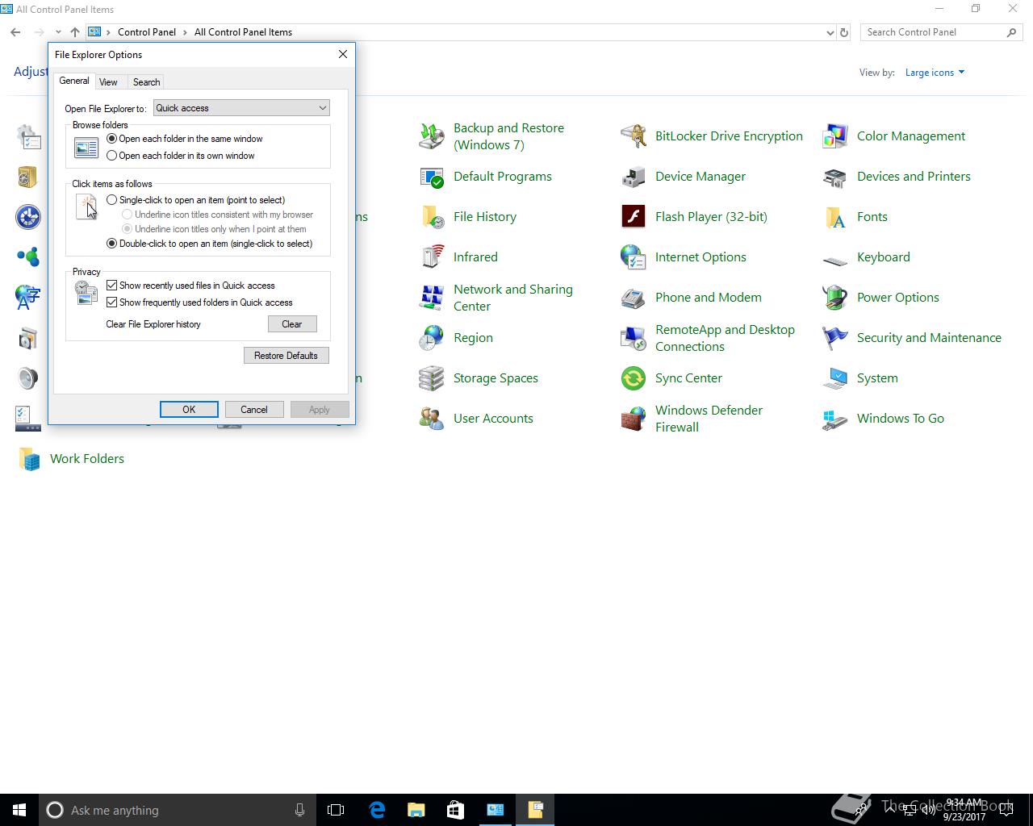Screen dimensions: 1033x826
Task: Open RemoteApp and Desktop Connections icon
Action: [x=634, y=338]
